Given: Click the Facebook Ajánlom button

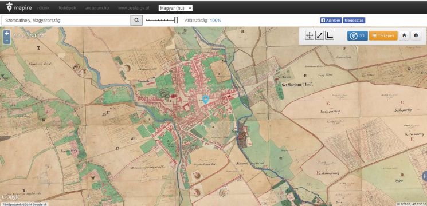Looking at the screenshot, I should pyautogui.click(x=331, y=21).
